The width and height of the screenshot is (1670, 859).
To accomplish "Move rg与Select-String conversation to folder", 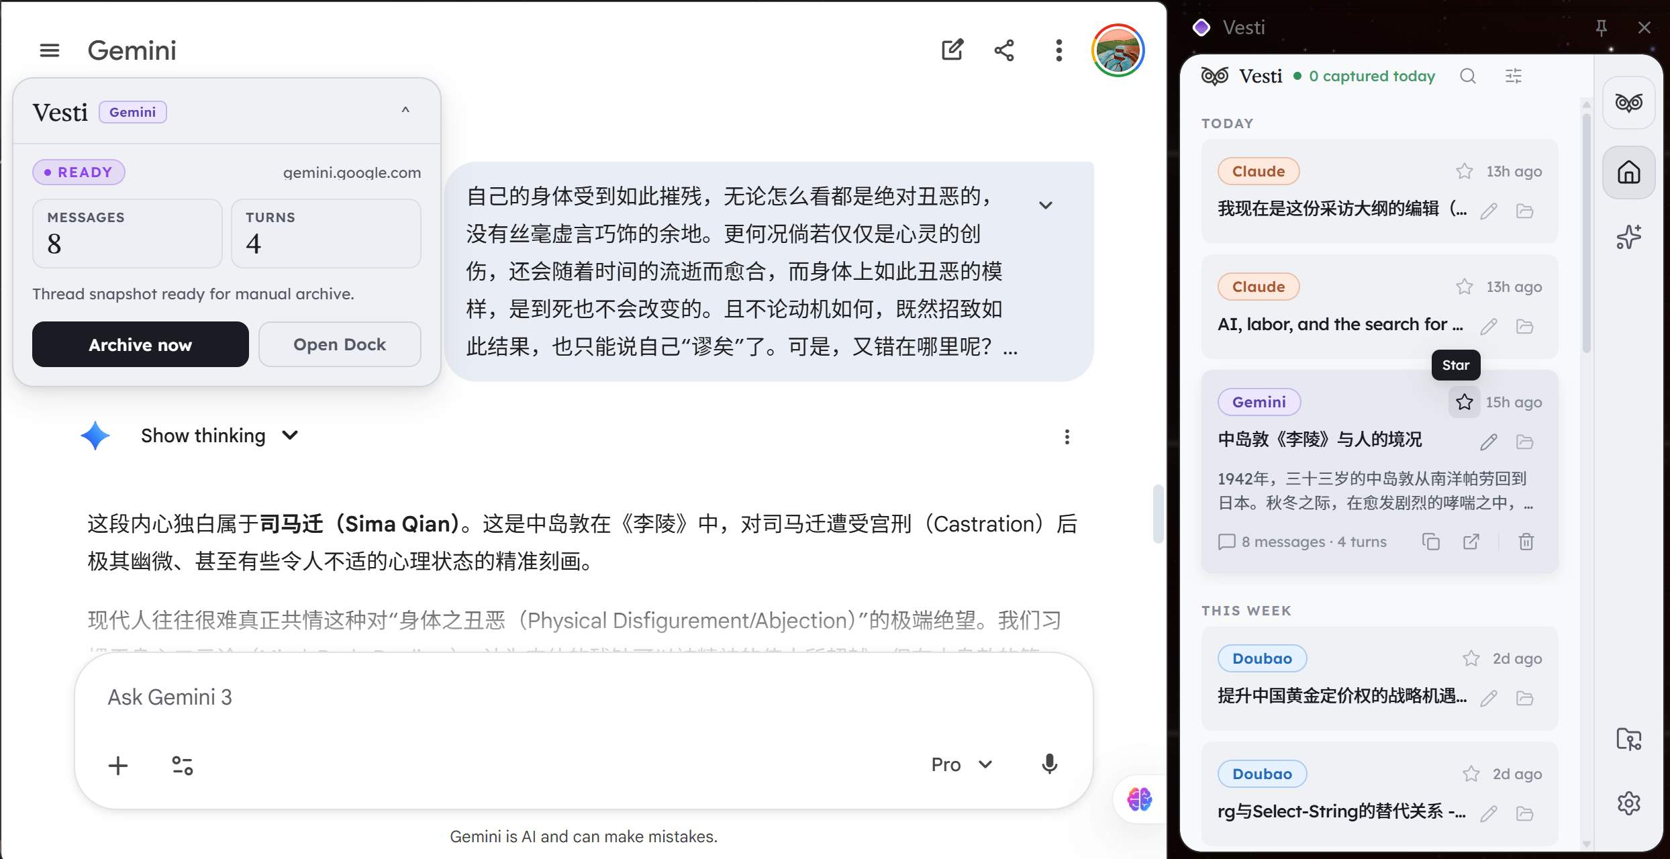I will (1525, 814).
